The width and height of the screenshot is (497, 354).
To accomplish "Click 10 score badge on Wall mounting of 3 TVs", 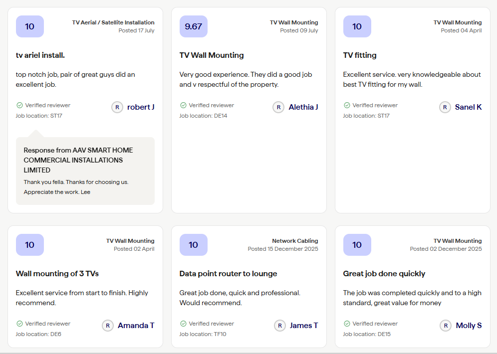I will (x=30, y=245).
